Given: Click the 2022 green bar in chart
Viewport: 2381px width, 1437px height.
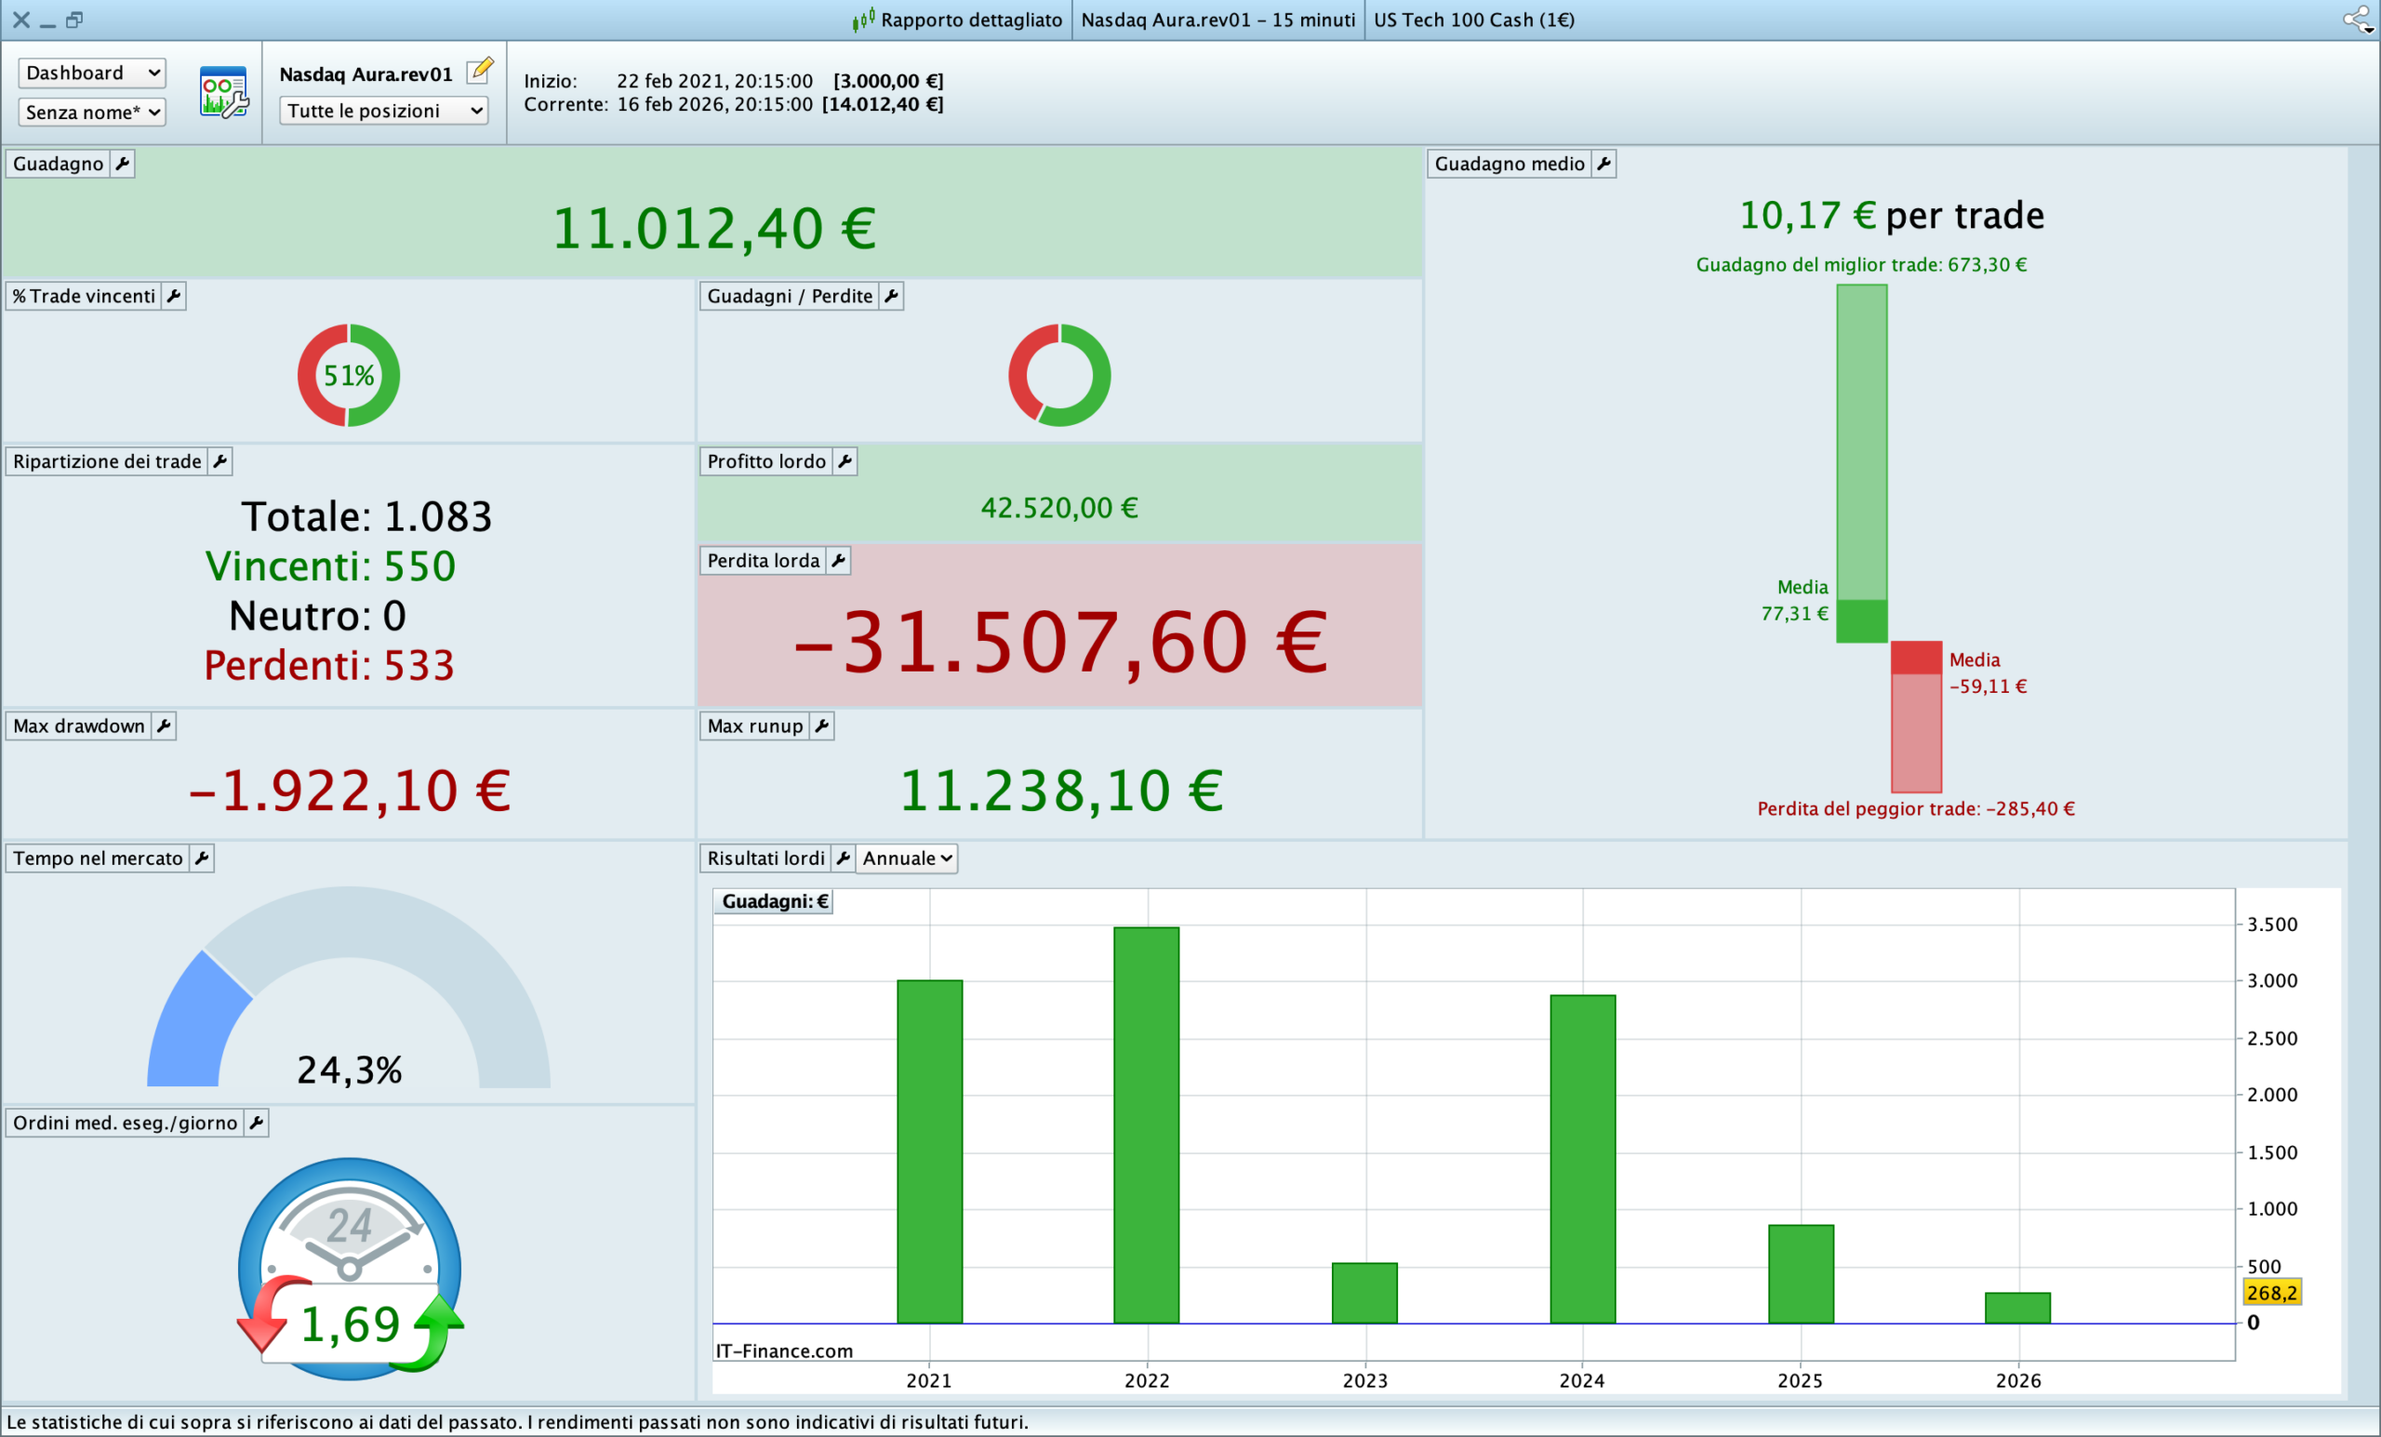Looking at the screenshot, I should coord(1146,1124).
